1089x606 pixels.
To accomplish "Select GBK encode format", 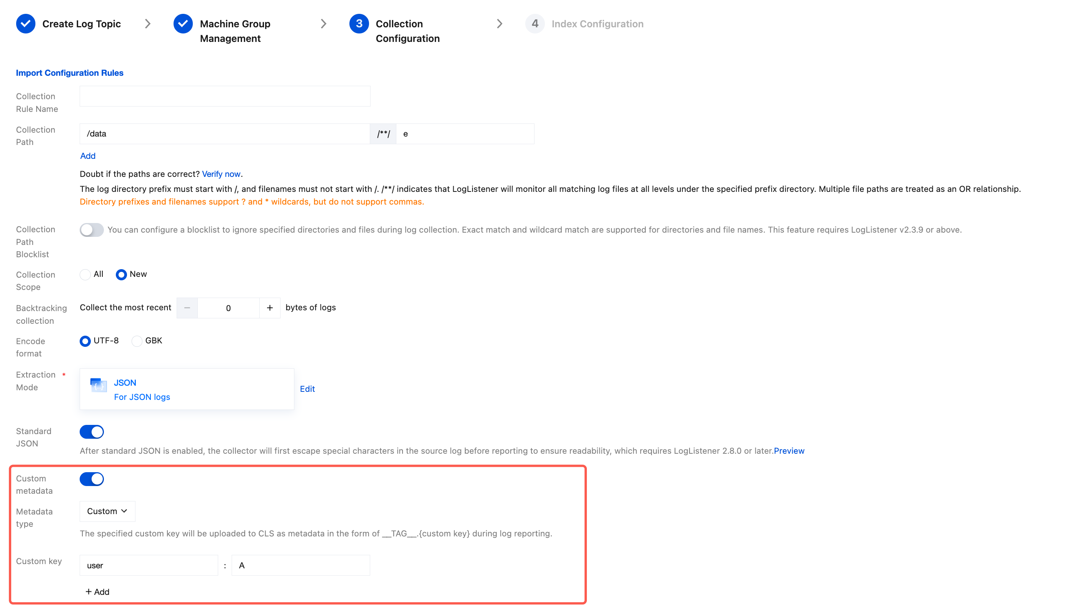I will point(137,341).
